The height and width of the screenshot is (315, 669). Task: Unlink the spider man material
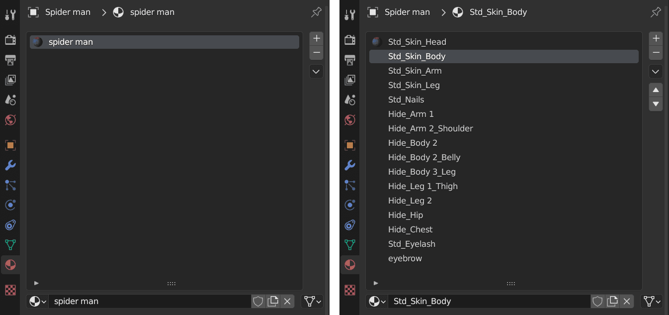pos(287,301)
